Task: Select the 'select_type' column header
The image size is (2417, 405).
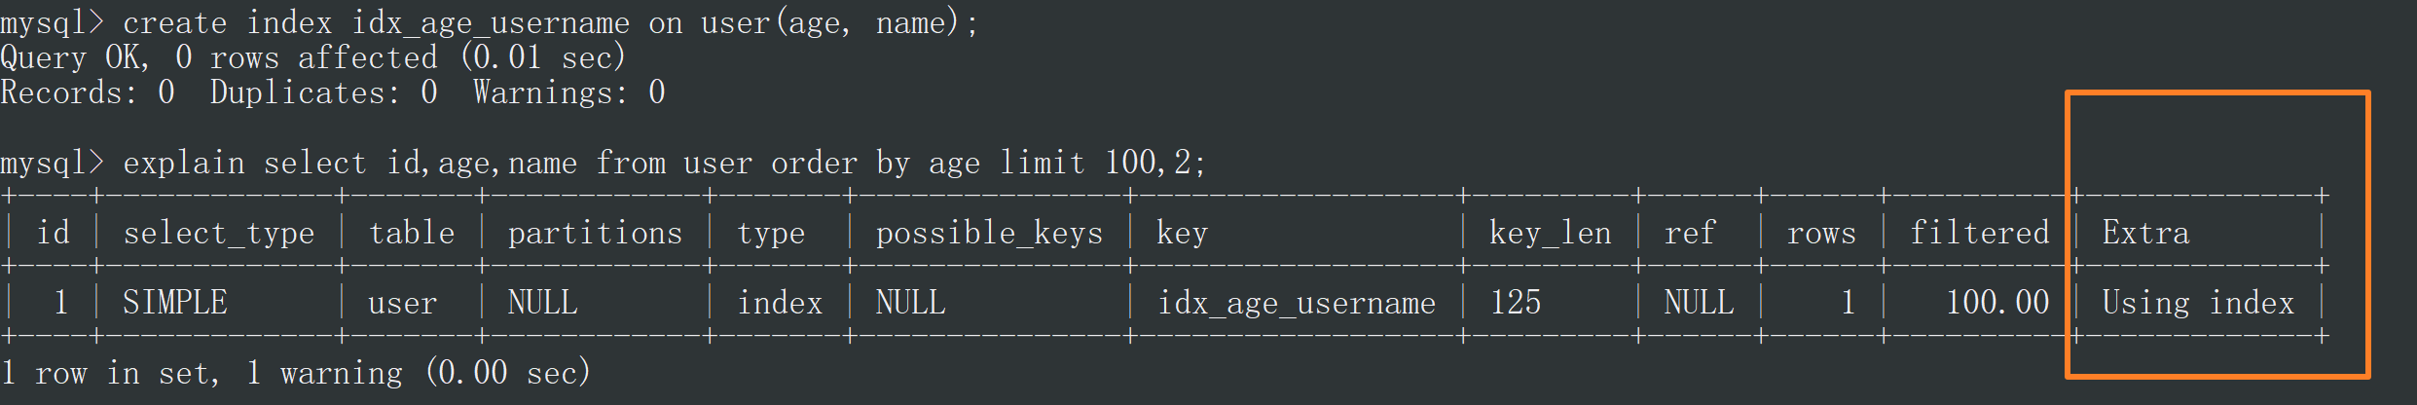Action: (x=219, y=233)
